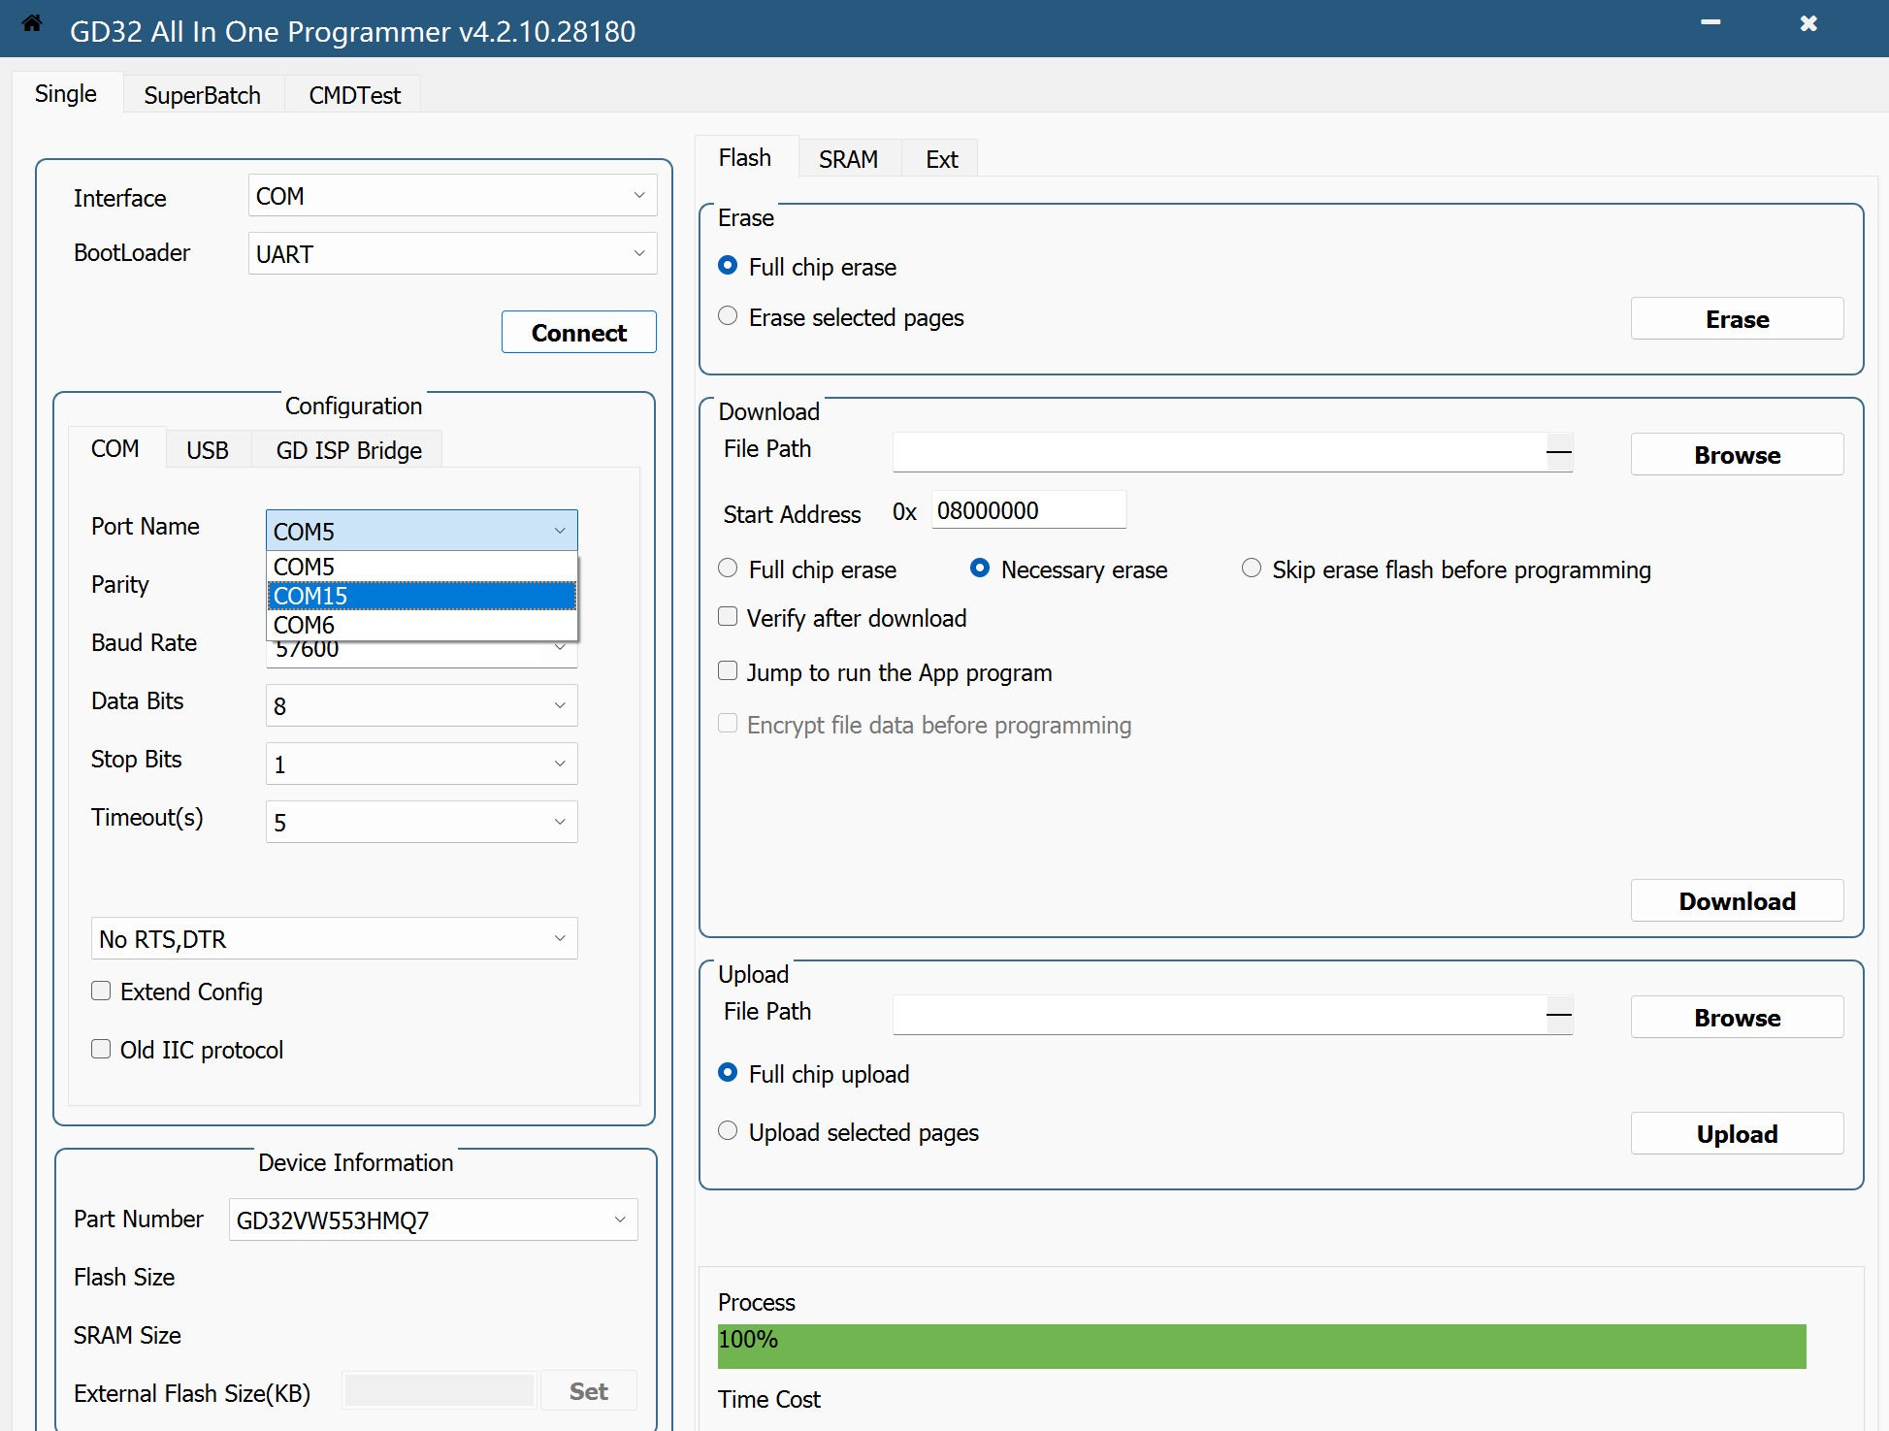Click the Upload File Path field
Image resolution: width=1889 pixels, height=1431 pixels.
(x=1220, y=1015)
